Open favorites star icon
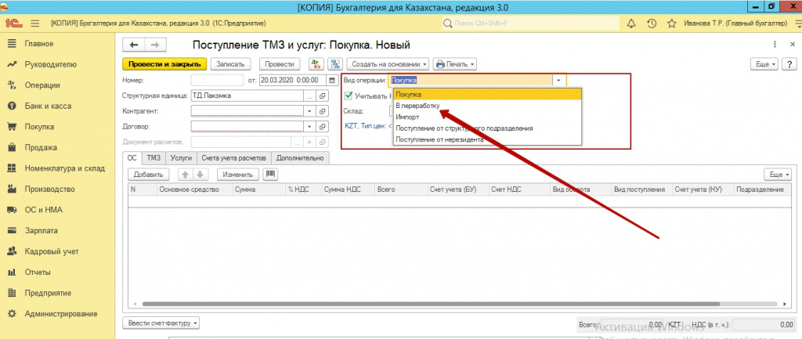This screenshot has height=339, width=802. (671, 23)
